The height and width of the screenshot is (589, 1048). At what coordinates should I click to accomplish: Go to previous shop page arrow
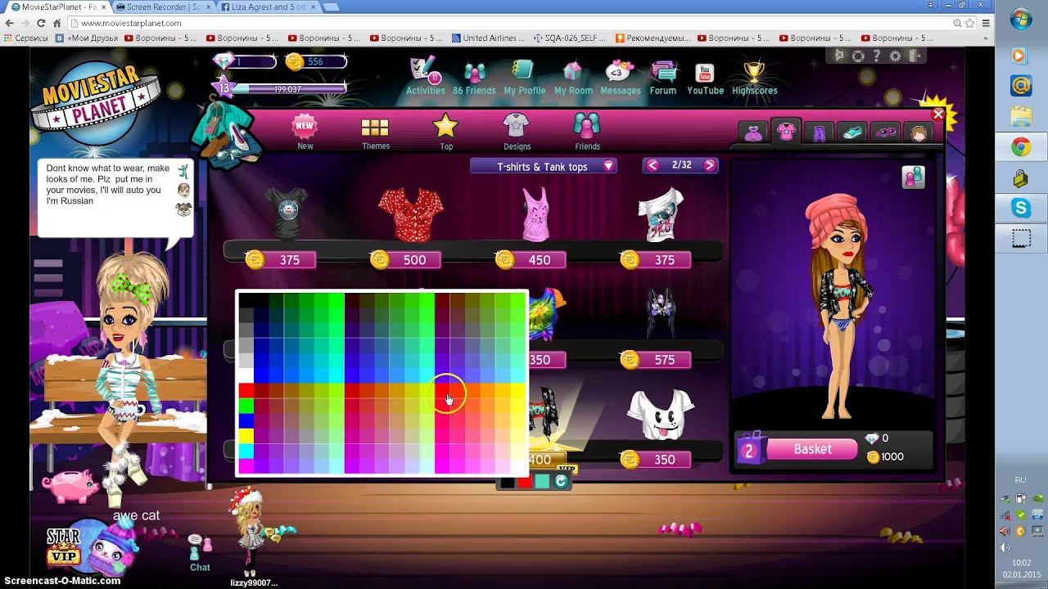point(652,165)
